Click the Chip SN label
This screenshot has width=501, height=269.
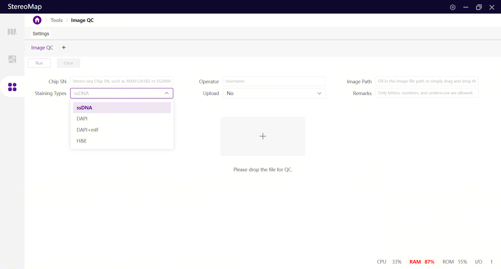coord(57,81)
